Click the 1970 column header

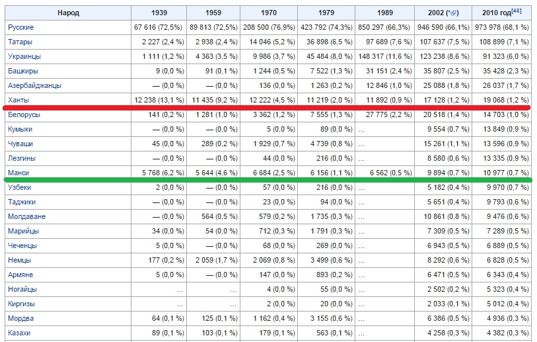269,13
